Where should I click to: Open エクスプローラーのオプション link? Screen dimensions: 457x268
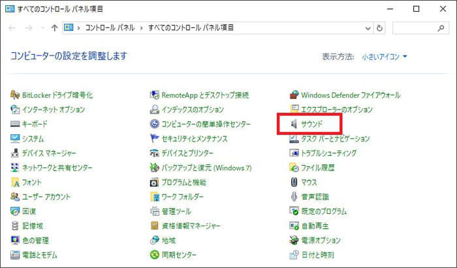[x=337, y=110]
